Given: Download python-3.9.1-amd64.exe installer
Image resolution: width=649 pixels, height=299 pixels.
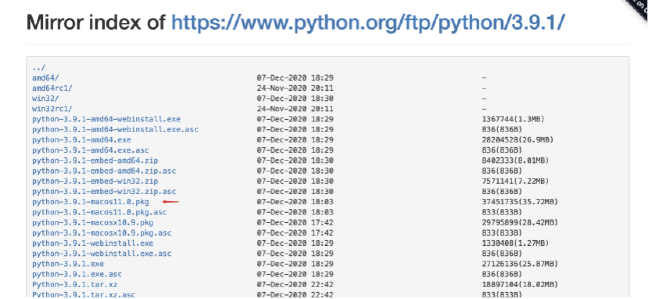Looking at the screenshot, I should (x=81, y=140).
